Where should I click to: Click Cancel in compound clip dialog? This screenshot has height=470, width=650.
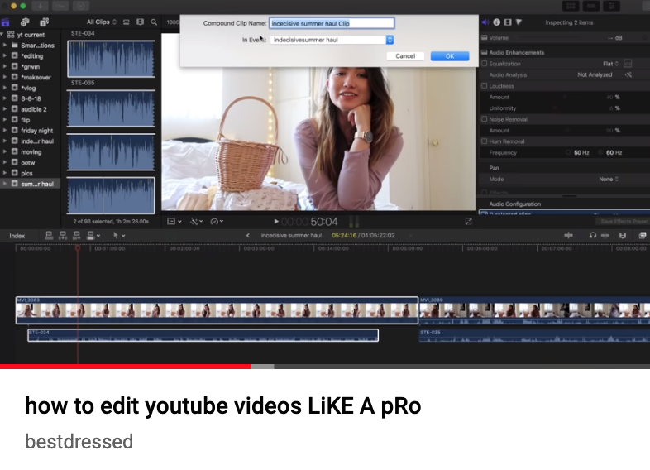pos(405,56)
